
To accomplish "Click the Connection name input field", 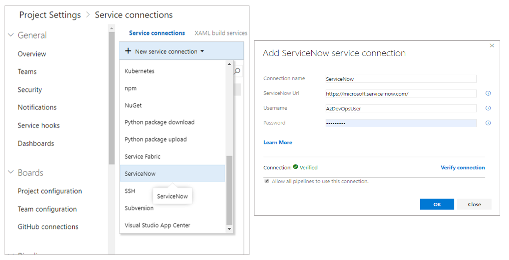I will pos(401,79).
